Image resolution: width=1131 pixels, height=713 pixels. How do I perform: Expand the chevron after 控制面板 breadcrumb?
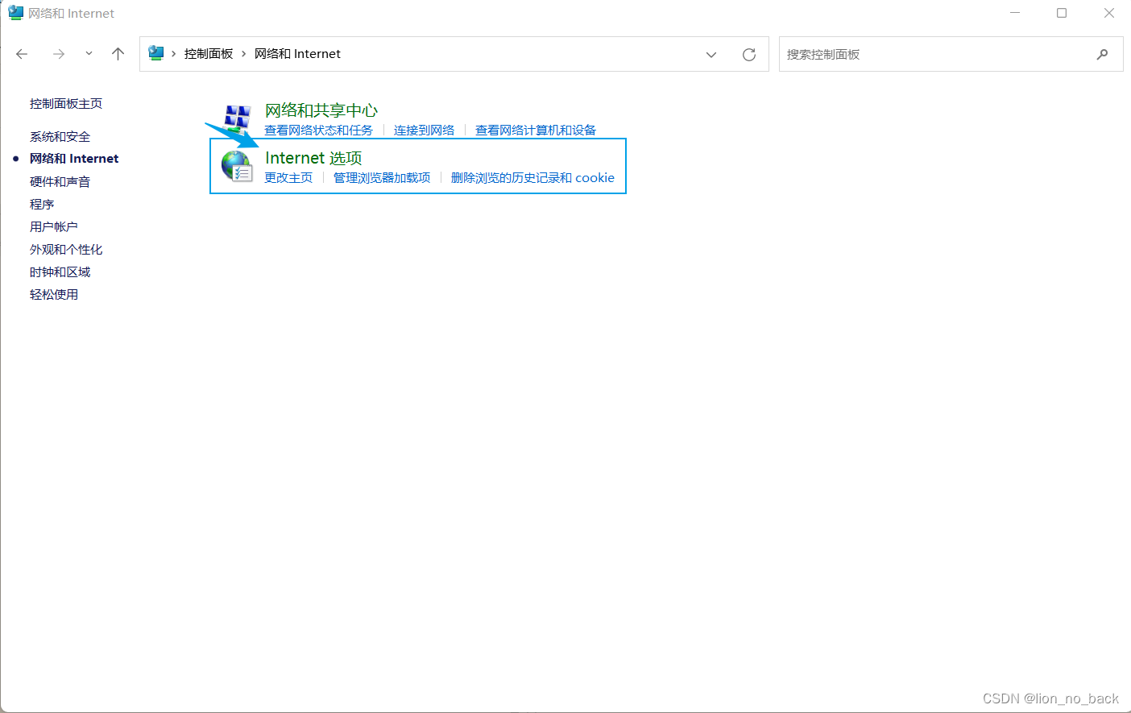pyautogui.click(x=243, y=54)
